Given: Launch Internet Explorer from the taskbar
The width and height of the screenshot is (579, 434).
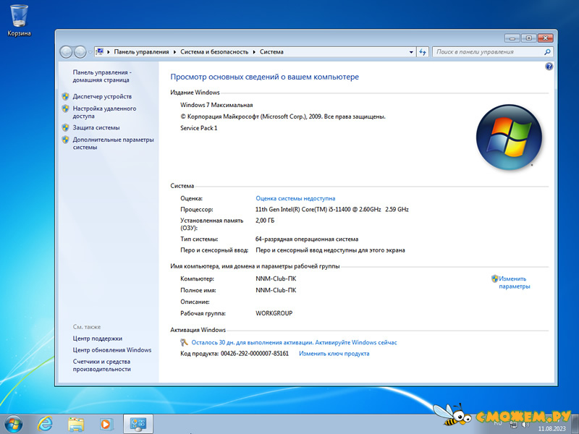Looking at the screenshot, I should pyautogui.click(x=45, y=425).
